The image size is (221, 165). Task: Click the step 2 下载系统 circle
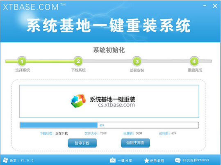click(78, 62)
